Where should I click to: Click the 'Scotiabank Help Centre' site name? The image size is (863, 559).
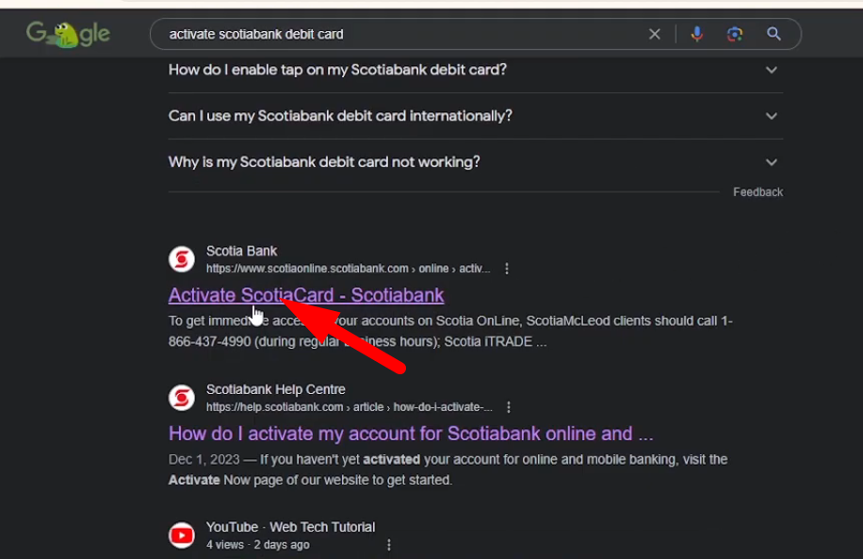click(x=276, y=389)
